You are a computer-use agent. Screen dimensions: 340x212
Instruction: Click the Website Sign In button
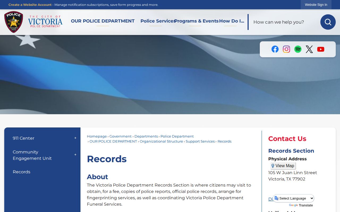coord(316,5)
